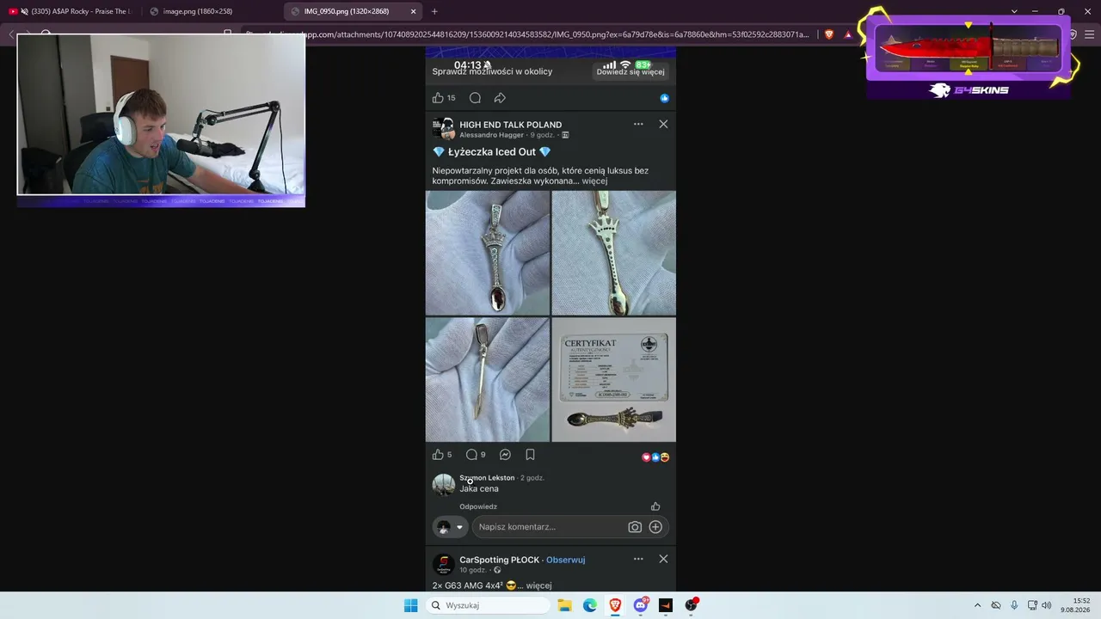Open the gold crown spoon photo
This screenshot has height=619, width=1101.
point(613,253)
